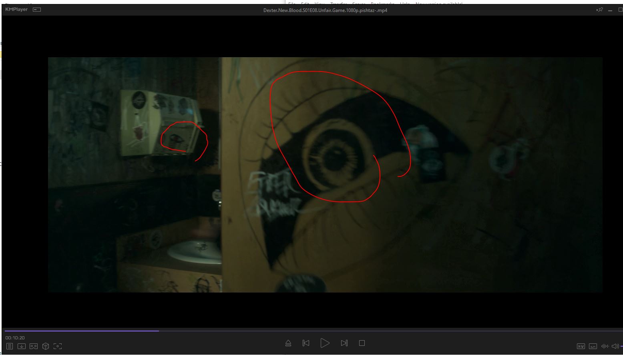Click the eject/open file button
The width and height of the screenshot is (623, 355).
(288, 343)
